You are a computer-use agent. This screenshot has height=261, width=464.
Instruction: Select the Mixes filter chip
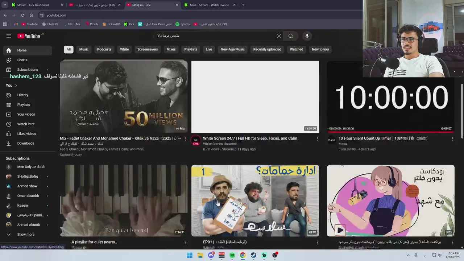(171, 49)
